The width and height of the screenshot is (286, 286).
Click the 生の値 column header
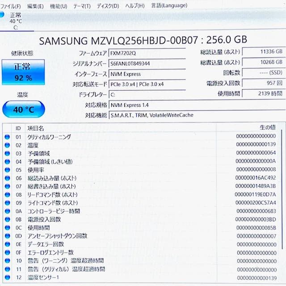(268, 127)
